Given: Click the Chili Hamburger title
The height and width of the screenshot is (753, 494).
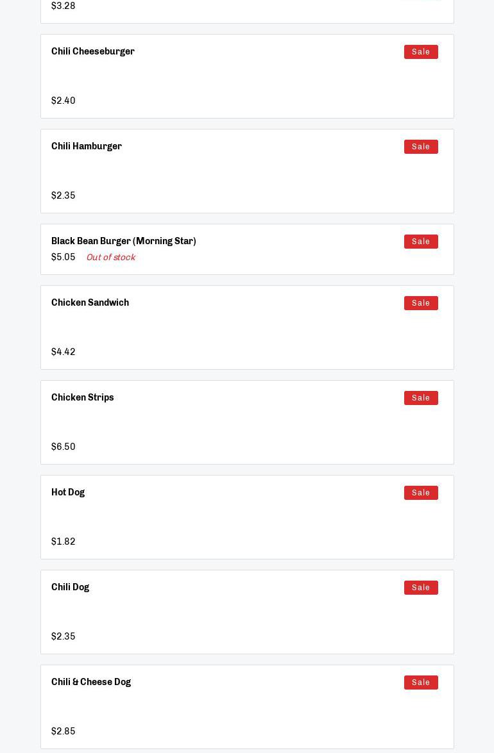Looking at the screenshot, I should click(x=87, y=147).
